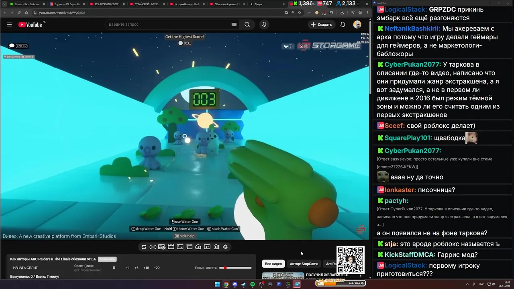Click НАЧАТЬ СПЛИТ button

[26, 268]
